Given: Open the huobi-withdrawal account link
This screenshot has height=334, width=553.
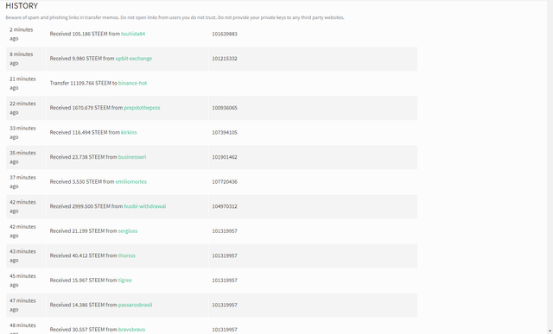Looking at the screenshot, I should tap(144, 206).
